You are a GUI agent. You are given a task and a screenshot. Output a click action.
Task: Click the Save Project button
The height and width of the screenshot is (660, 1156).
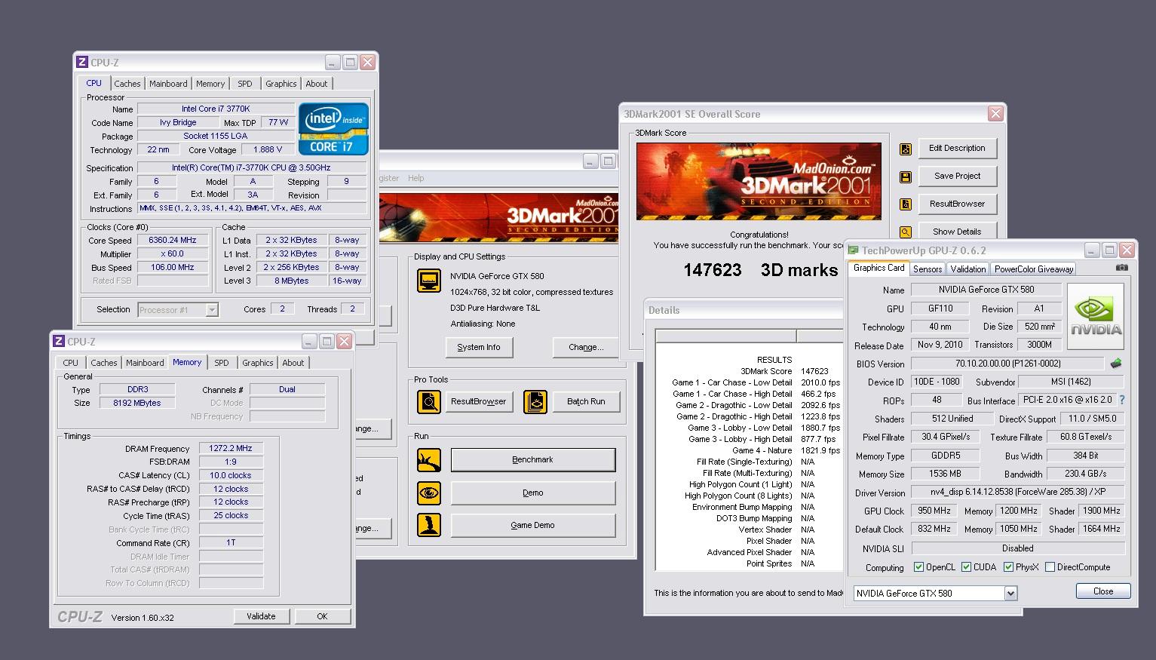click(x=958, y=176)
